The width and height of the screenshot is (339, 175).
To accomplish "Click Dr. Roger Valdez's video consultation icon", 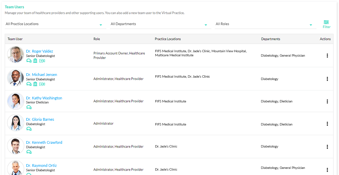I will coord(42,61).
